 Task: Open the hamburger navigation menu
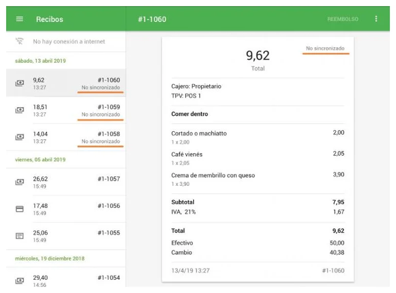point(19,19)
